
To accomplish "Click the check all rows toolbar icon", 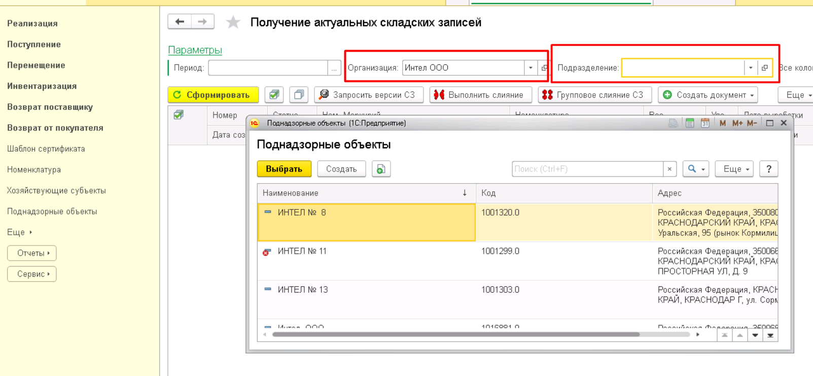I will (274, 95).
